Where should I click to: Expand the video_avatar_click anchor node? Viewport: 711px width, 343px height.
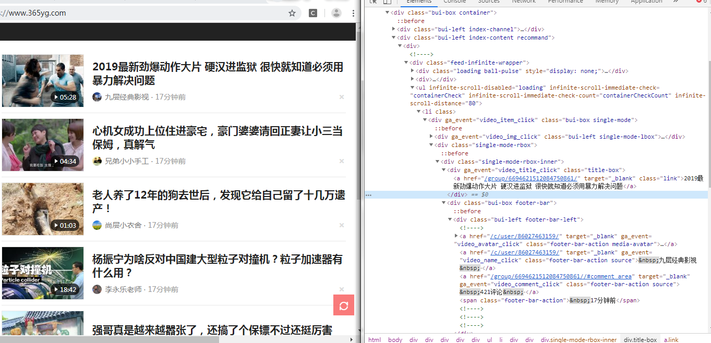pos(456,236)
